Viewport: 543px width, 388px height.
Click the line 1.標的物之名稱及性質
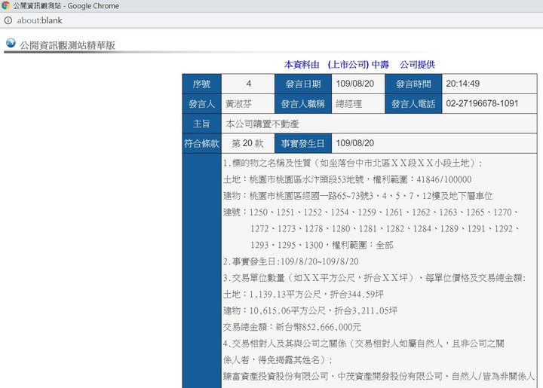coord(352,163)
